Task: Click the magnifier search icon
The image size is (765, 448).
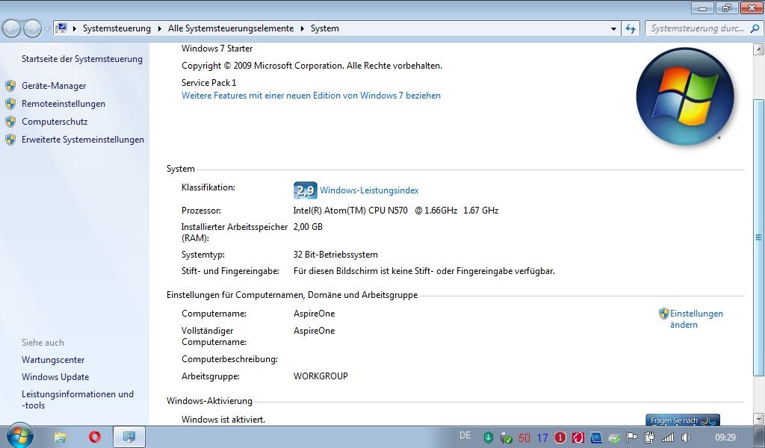Action: click(x=755, y=28)
